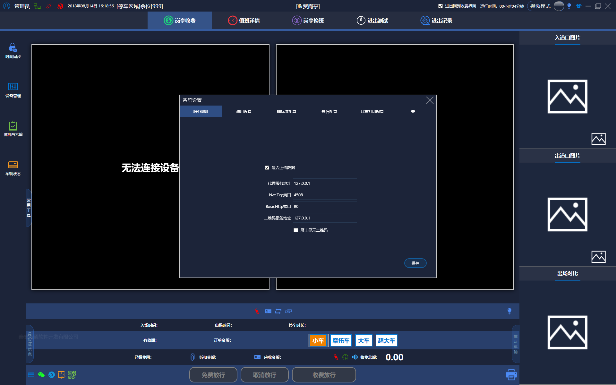
Task: Select the 日志打印配置 settings tab
Action: coord(372,111)
